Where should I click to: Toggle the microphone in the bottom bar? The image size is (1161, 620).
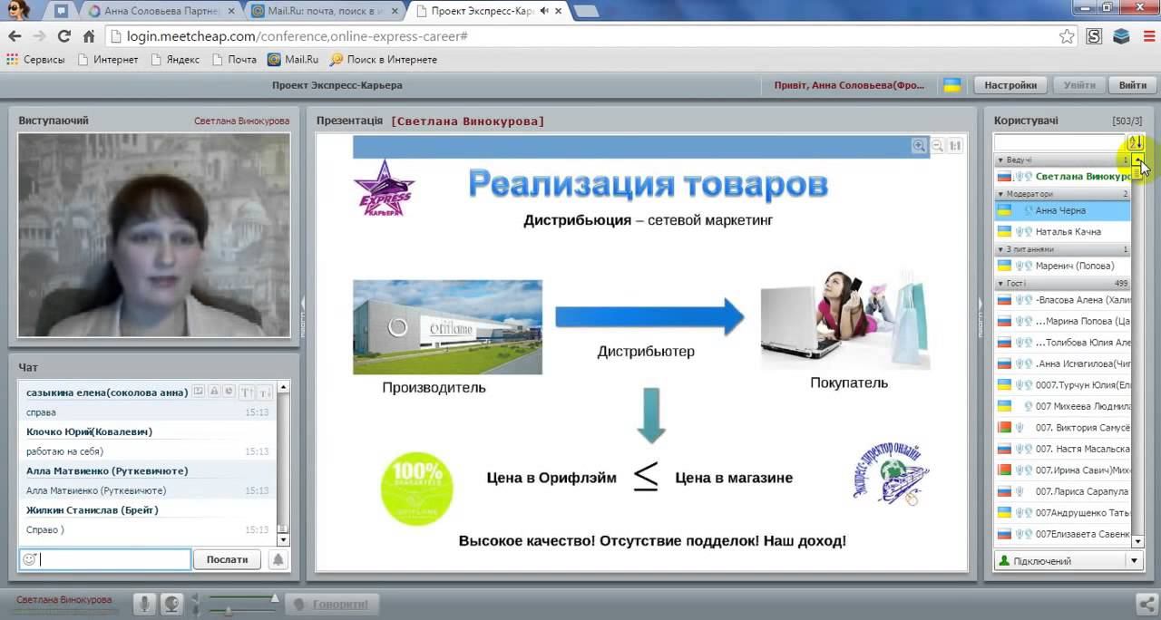(x=143, y=604)
